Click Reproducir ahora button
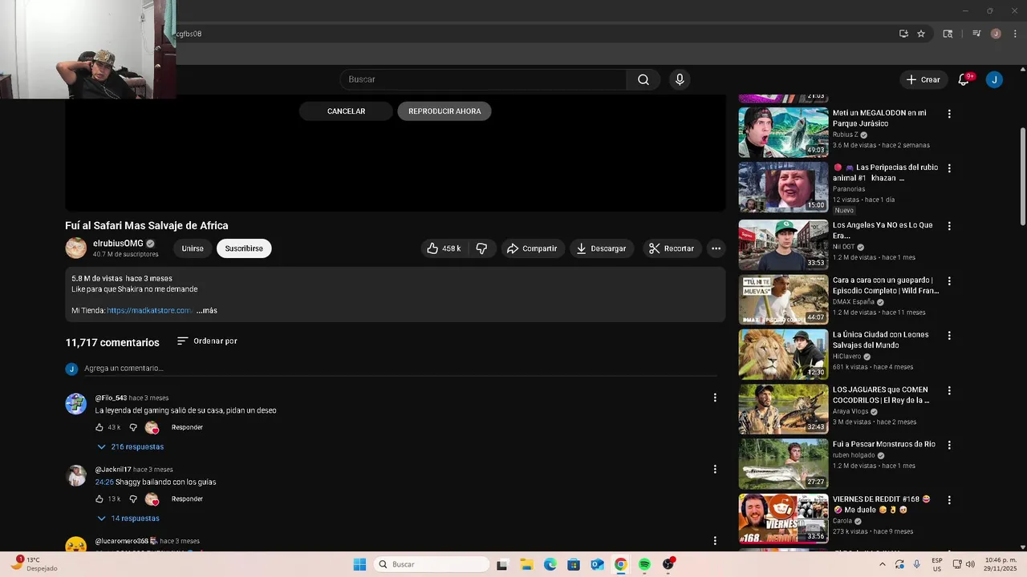Viewport: 1027px width, 577px height. tap(444, 111)
